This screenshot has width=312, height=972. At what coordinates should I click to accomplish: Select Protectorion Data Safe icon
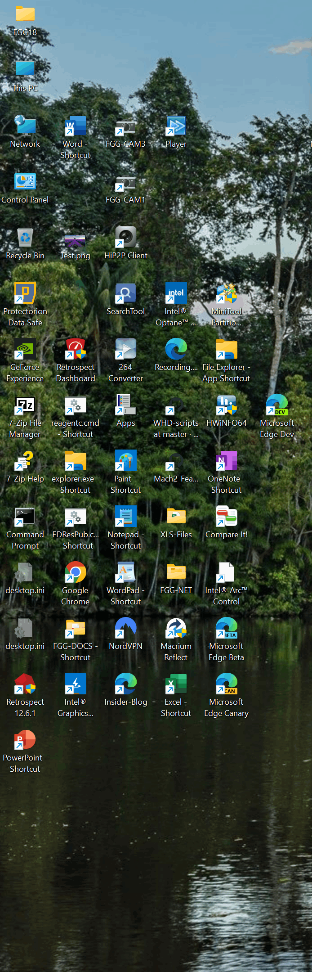click(x=25, y=293)
